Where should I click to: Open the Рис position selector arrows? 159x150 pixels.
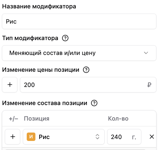(97, 137)
